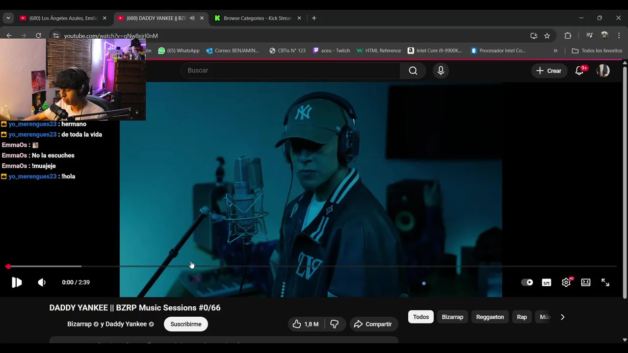
Task: Go back with the browser arrow
Action: (x=9, y=35)
